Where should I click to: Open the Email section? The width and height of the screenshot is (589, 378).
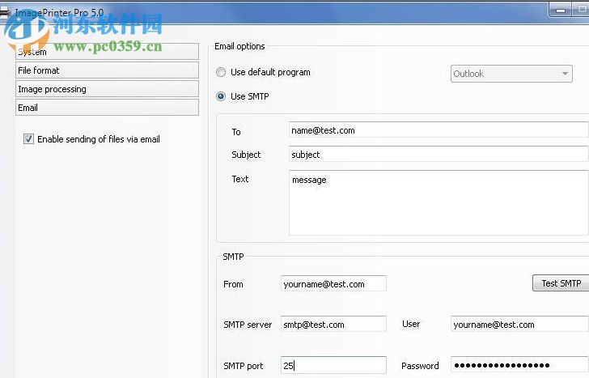point(107,108)
